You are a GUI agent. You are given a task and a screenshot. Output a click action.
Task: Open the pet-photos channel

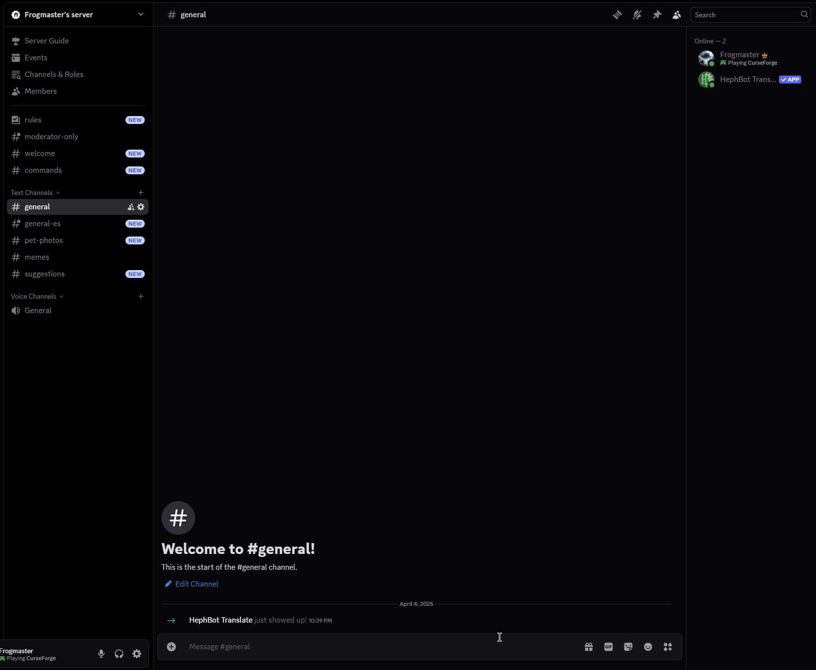click(44, 240)
